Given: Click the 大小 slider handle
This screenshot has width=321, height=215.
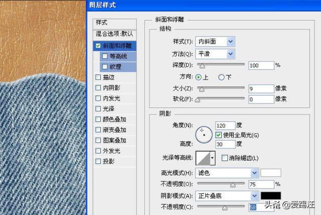Looking at the screenshot, I should 202,89.
